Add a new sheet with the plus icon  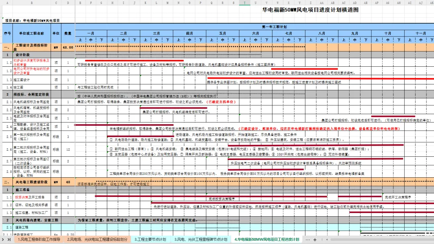pyautogui.click(x=315, y=240)
